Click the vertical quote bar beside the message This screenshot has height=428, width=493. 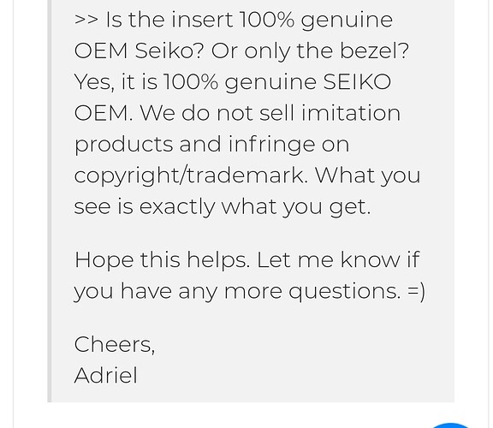click(50, 201)
